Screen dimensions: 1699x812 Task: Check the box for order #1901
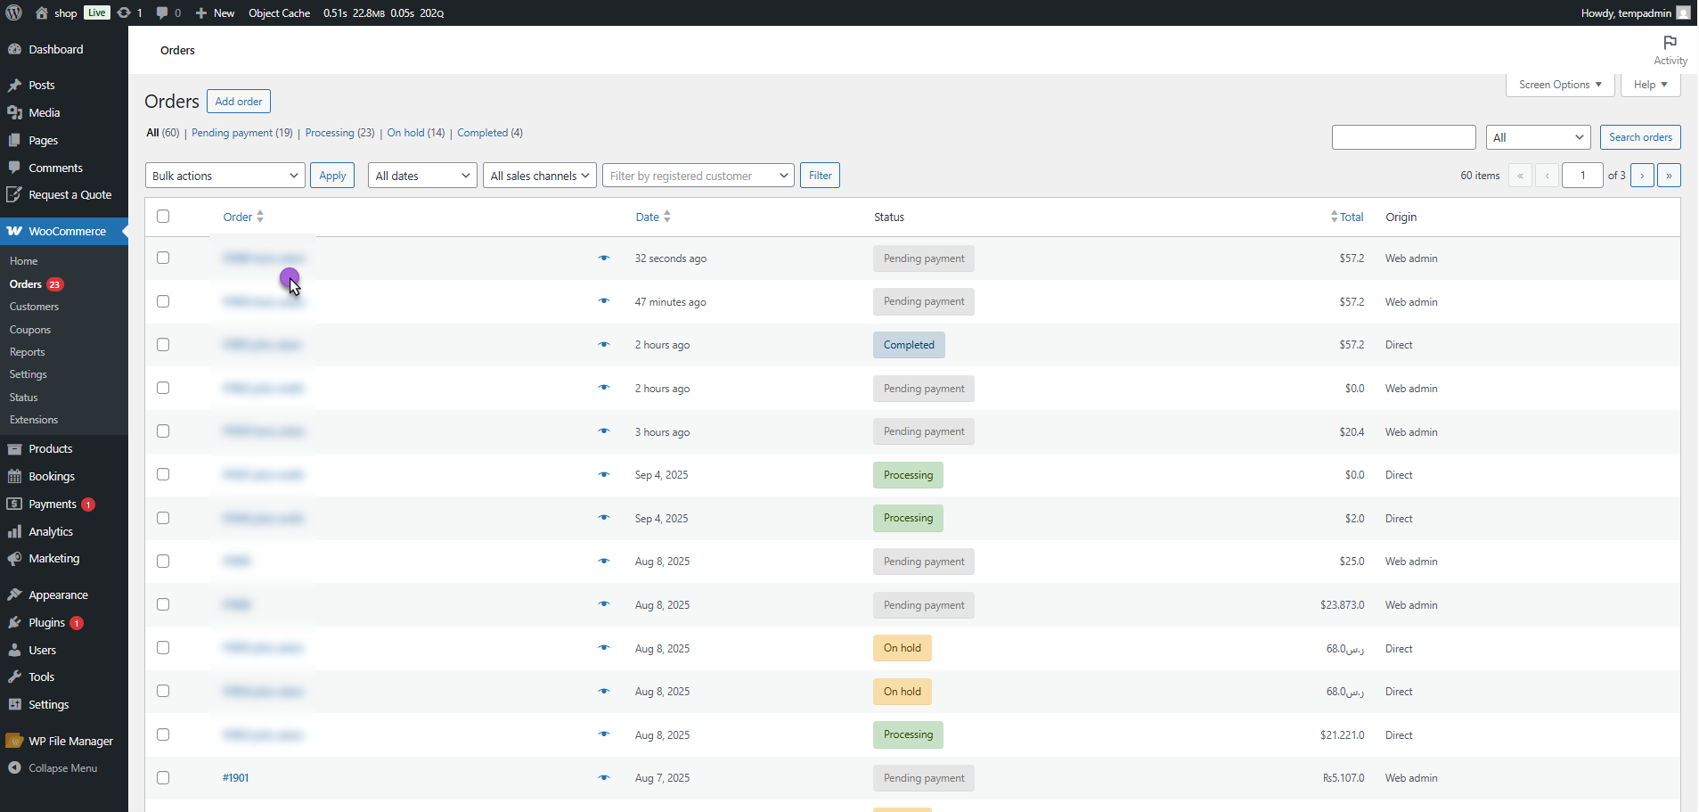[163, 778]
